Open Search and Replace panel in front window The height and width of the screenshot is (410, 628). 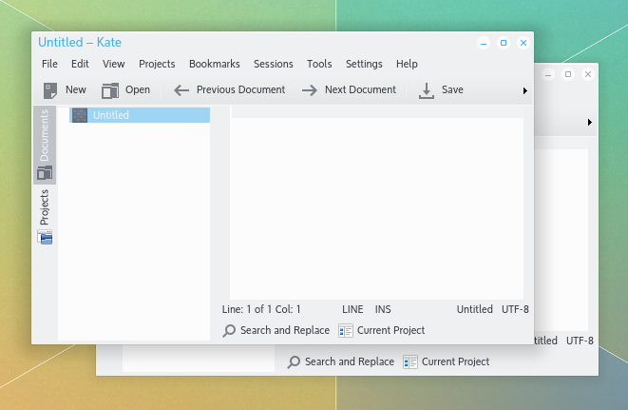[x=276, y=330]
